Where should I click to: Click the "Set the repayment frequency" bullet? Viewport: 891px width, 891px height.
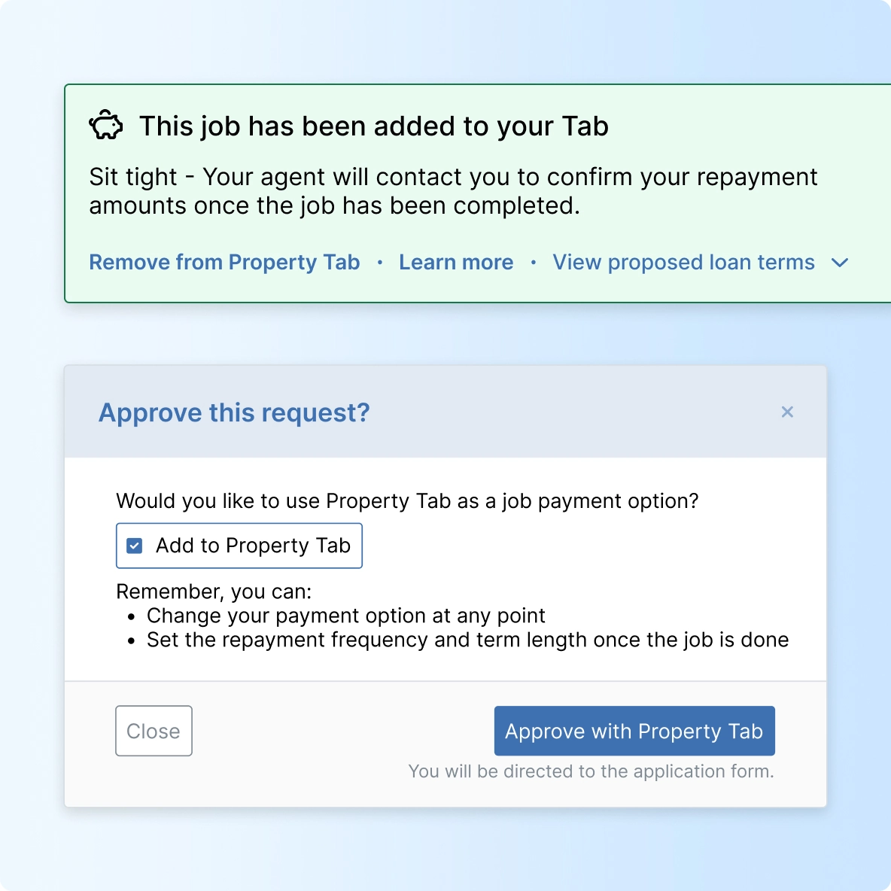tap(467, 640)
